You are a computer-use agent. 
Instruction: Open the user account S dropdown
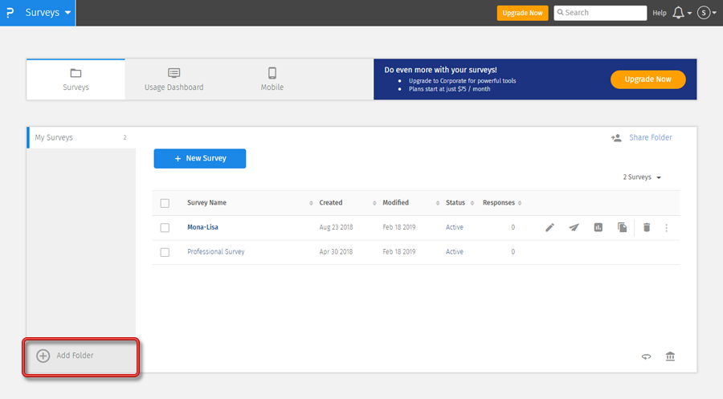pos(706,13)
